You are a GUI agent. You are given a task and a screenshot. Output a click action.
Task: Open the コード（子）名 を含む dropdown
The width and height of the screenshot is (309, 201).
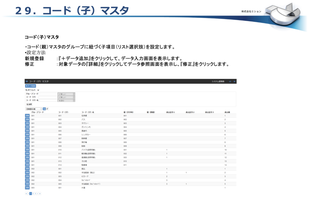(66, 100)
